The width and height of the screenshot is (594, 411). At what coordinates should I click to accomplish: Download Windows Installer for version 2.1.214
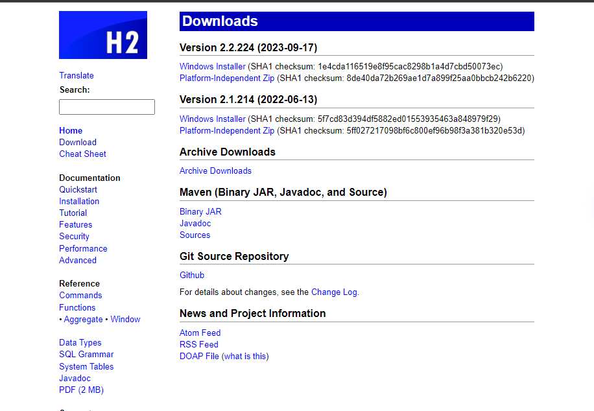pyautogui.click(x=213, y=119)
